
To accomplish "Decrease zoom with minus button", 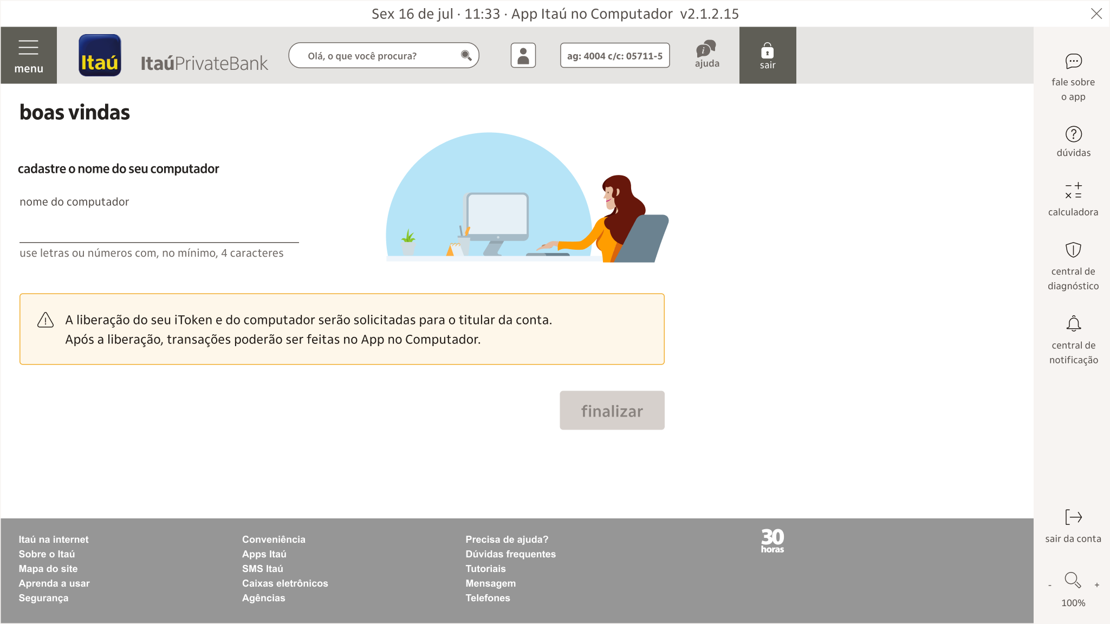I will pos(1050,586).
